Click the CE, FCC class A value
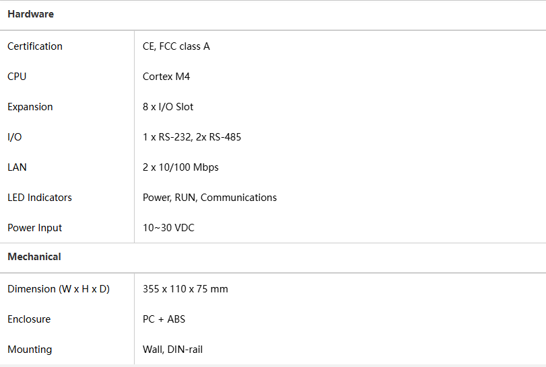 (x=176, y=46)
